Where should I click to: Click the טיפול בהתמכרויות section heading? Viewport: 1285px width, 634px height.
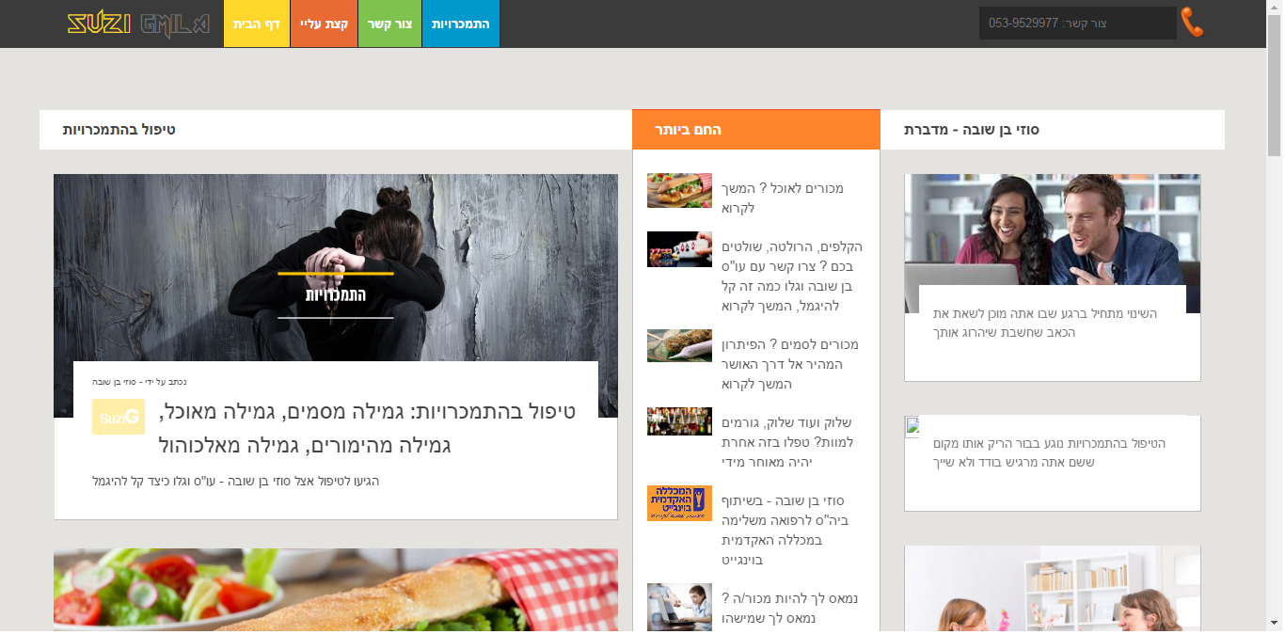point(119,130)
